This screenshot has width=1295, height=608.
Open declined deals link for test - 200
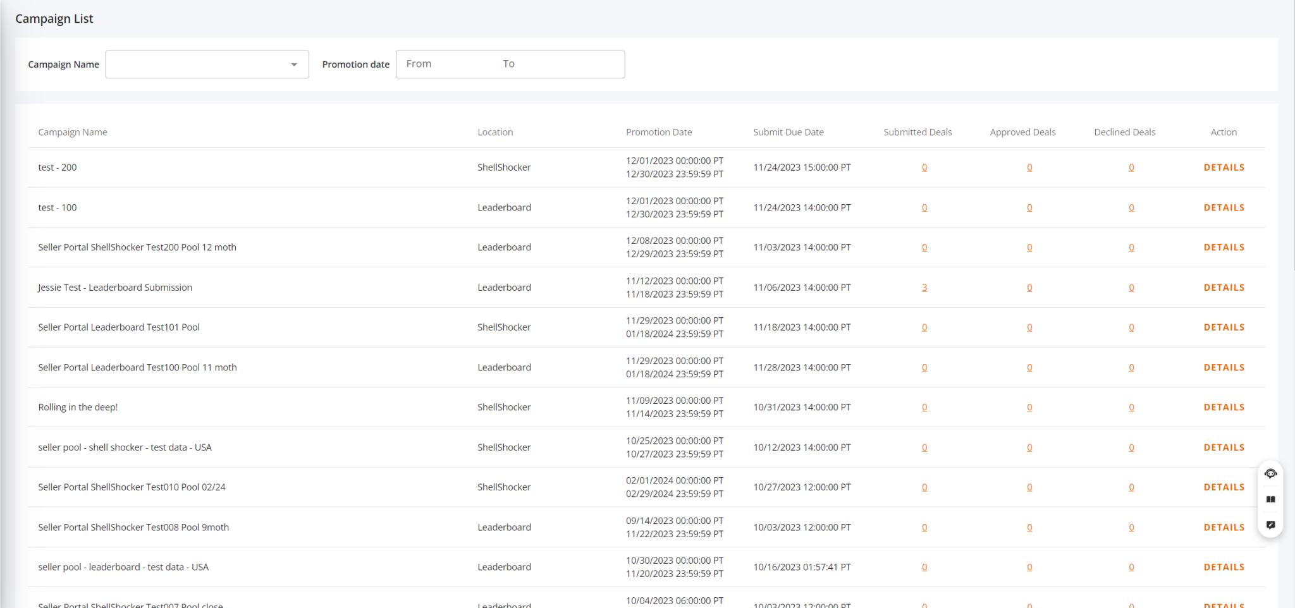tap(1131, 167)
